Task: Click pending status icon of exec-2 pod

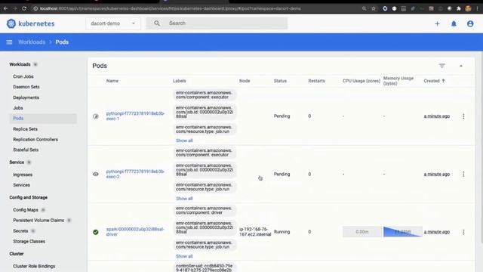Action: click(x=96, y=175)
